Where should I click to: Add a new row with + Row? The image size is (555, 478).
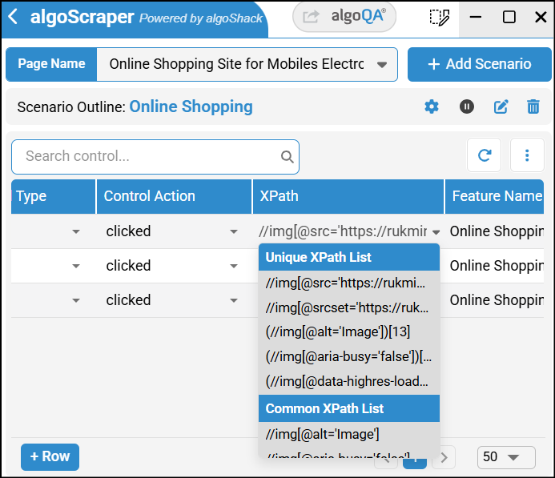point(50,456)
